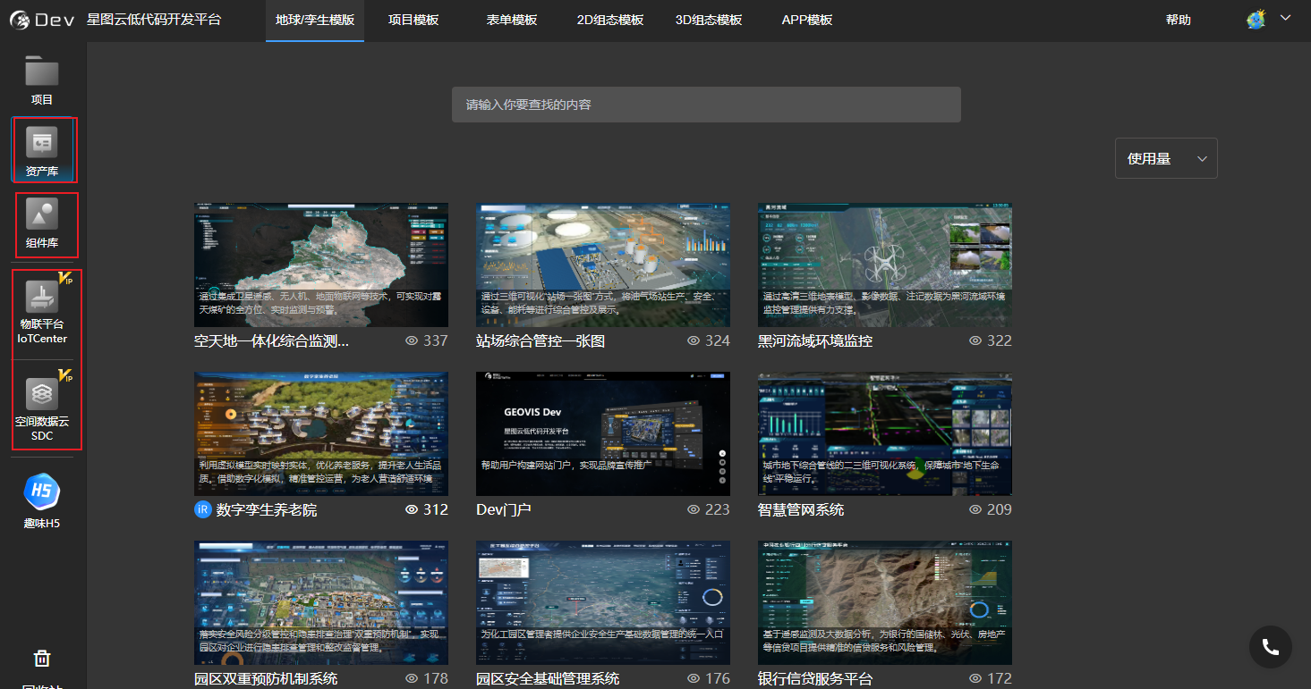This screenshot has height=689, width=1311.
Task: Click the iR badge beside 数字孪生养老院
Action: [202, 509]
